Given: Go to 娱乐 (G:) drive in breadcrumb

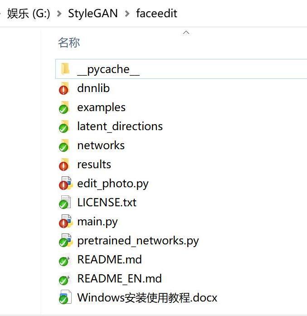Looking at the screenshot, I should click(x=29, y=14).
